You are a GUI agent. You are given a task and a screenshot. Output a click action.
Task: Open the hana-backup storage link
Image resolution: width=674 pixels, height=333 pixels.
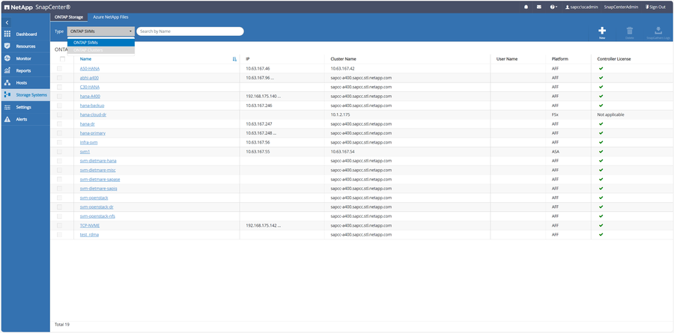coord(92,106)
